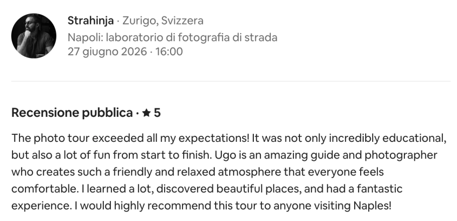
Task: Click the date 27 giugno 2026
Action: point(107,52)
